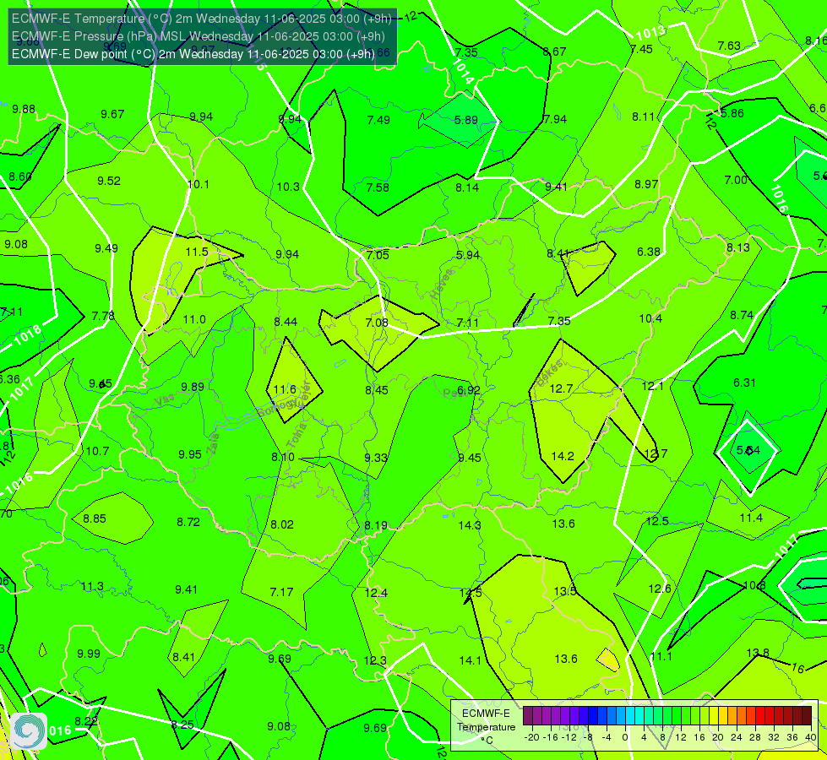This screenshot has height=760, width=827.
Task: Click the 8.14 dew point value
Action: coord(467,187)
